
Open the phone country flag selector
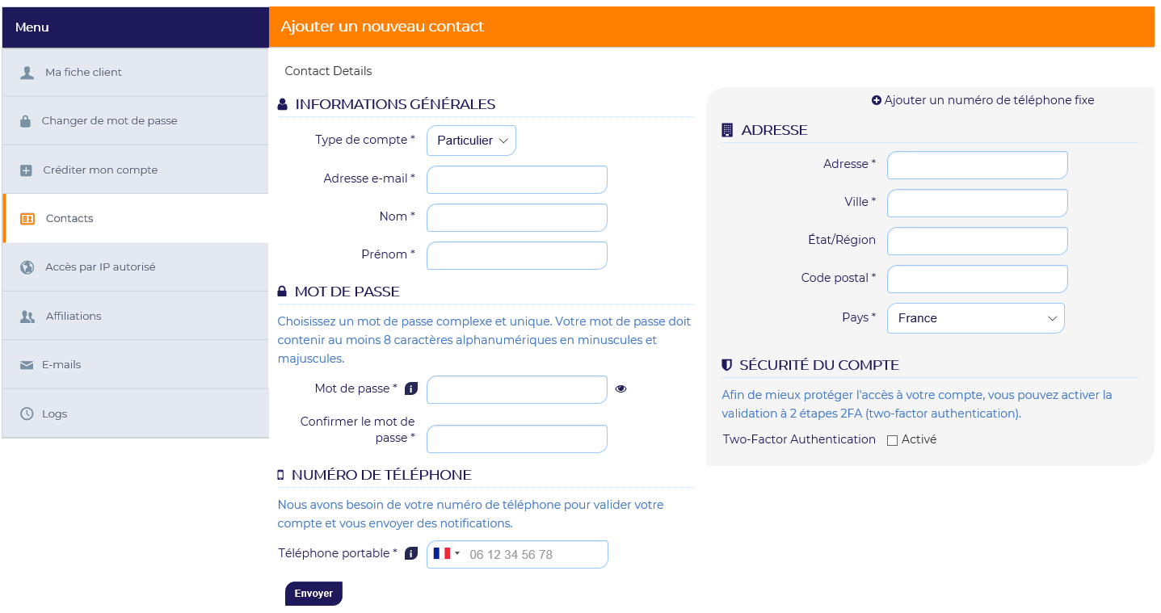coord(446,554)
